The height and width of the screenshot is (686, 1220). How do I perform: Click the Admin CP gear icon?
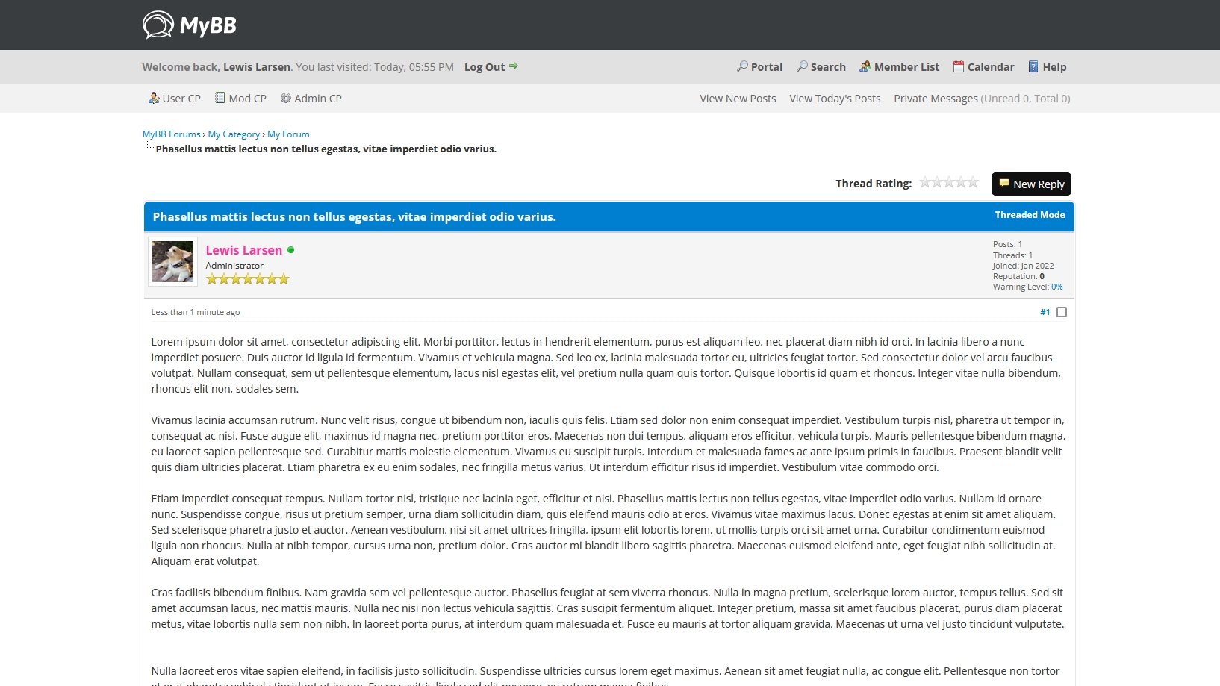(x=286, y=98)
